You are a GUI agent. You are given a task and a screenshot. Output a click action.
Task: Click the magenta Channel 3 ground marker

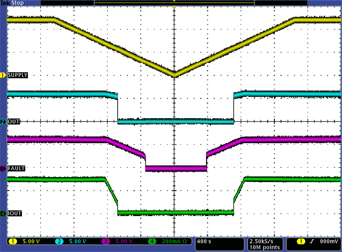(3, 169)
